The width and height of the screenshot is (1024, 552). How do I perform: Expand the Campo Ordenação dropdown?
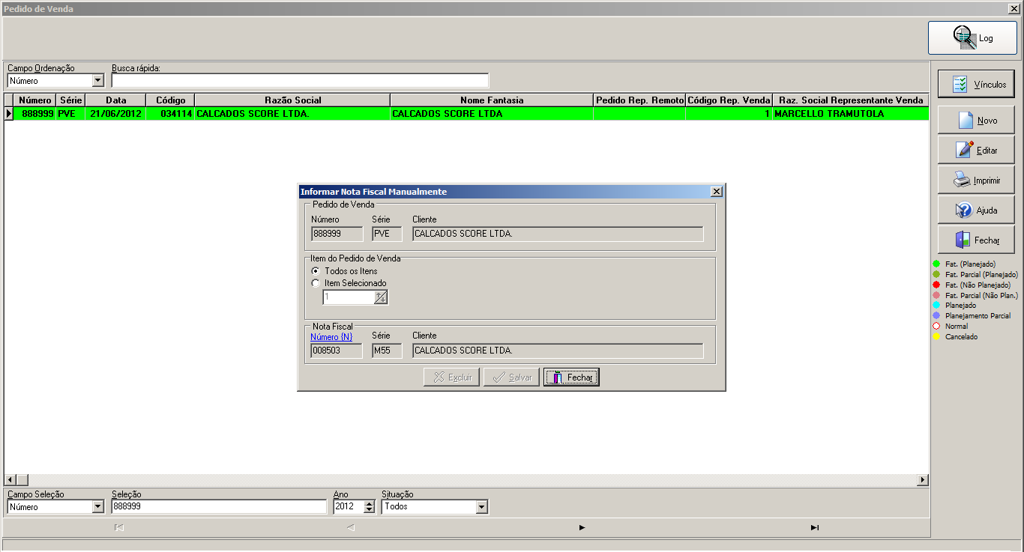tap(98, 80)
